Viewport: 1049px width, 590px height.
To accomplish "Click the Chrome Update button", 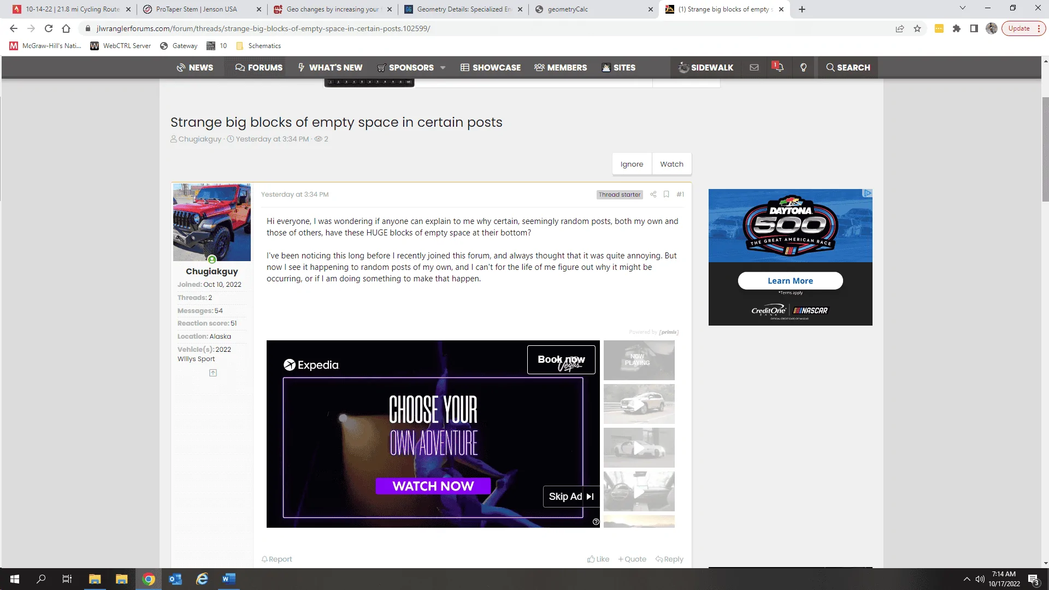I will point(1023,28).
